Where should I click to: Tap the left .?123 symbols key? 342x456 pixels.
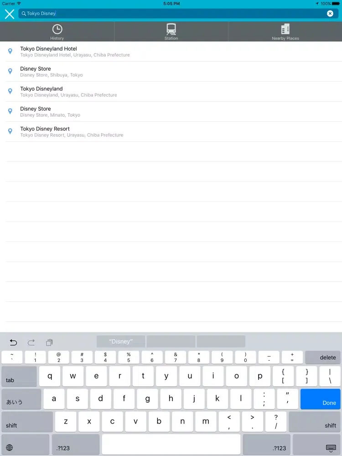click(76, 444)
